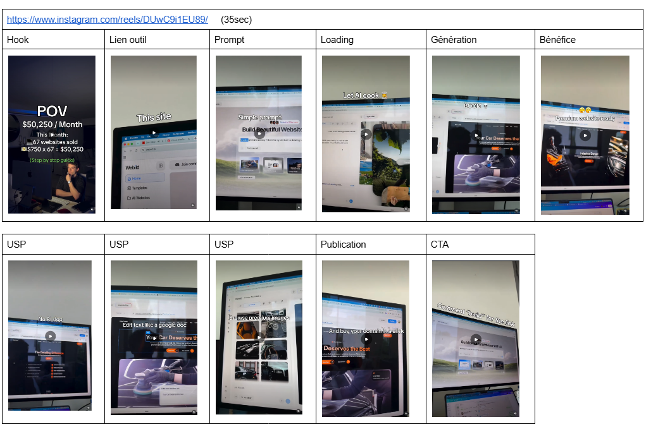658x429 pixels.
Task: Play the CTA 'Comment build' clip
Action: coord(475,339)
